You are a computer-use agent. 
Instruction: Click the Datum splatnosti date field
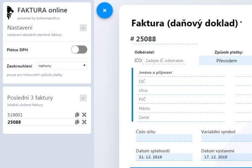pyautogui.click(x=164, y=157)
